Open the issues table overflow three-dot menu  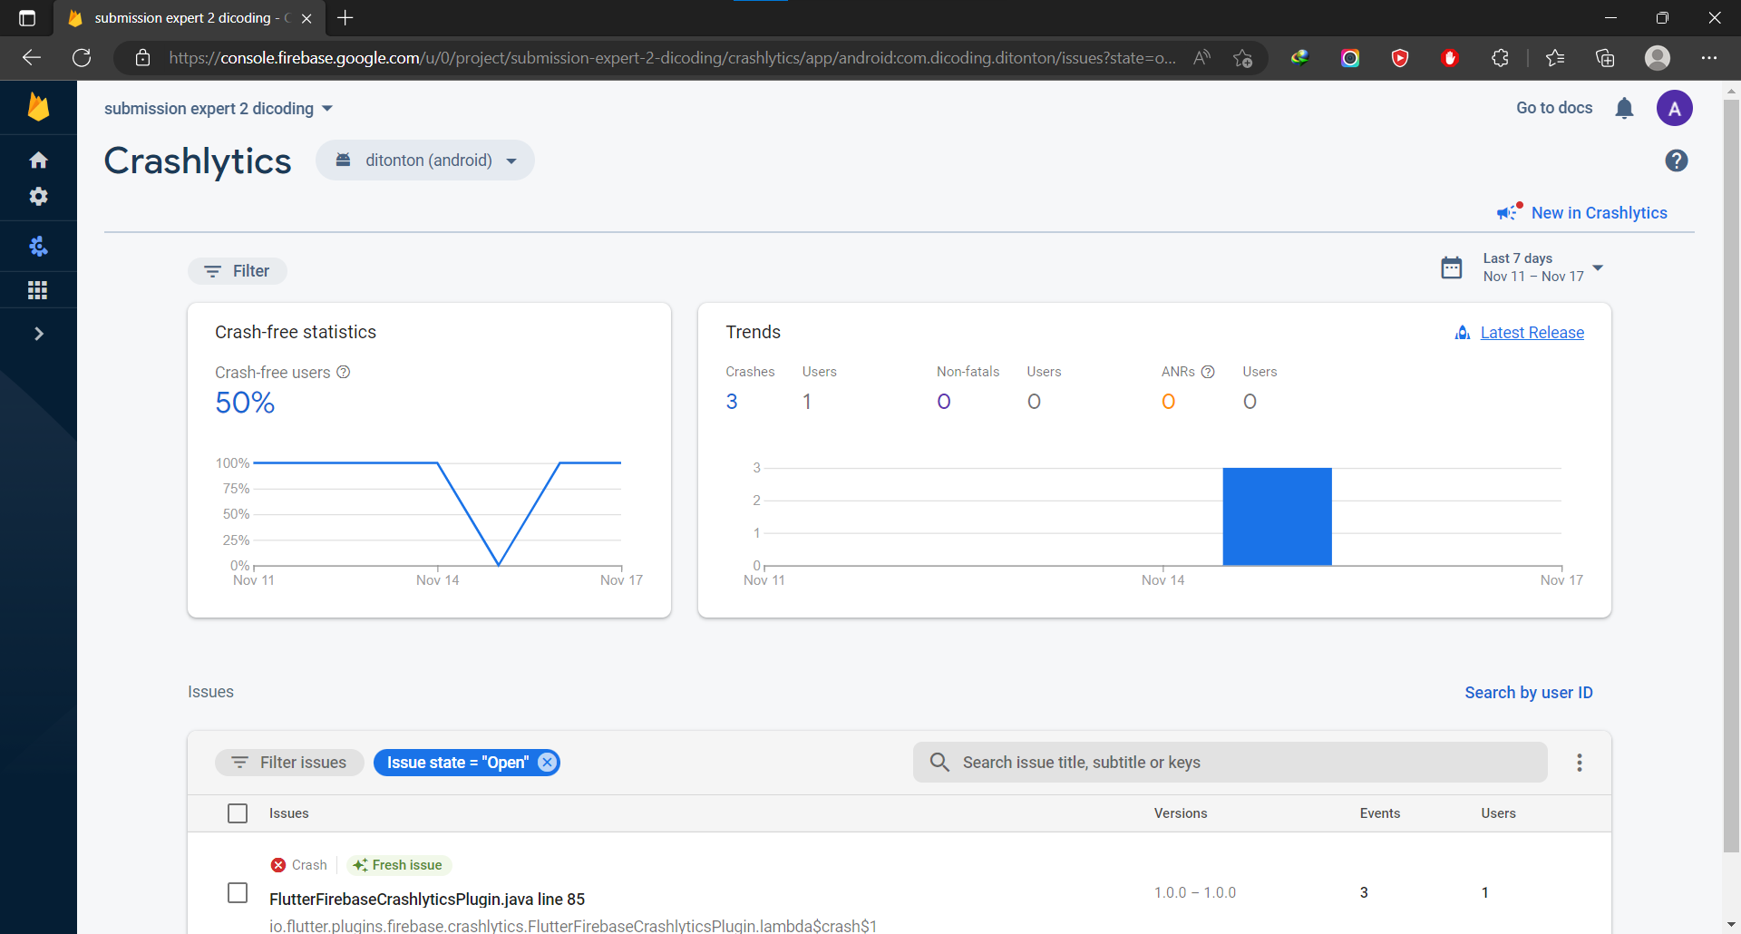pyautogui.click(x=1579, y=762)
